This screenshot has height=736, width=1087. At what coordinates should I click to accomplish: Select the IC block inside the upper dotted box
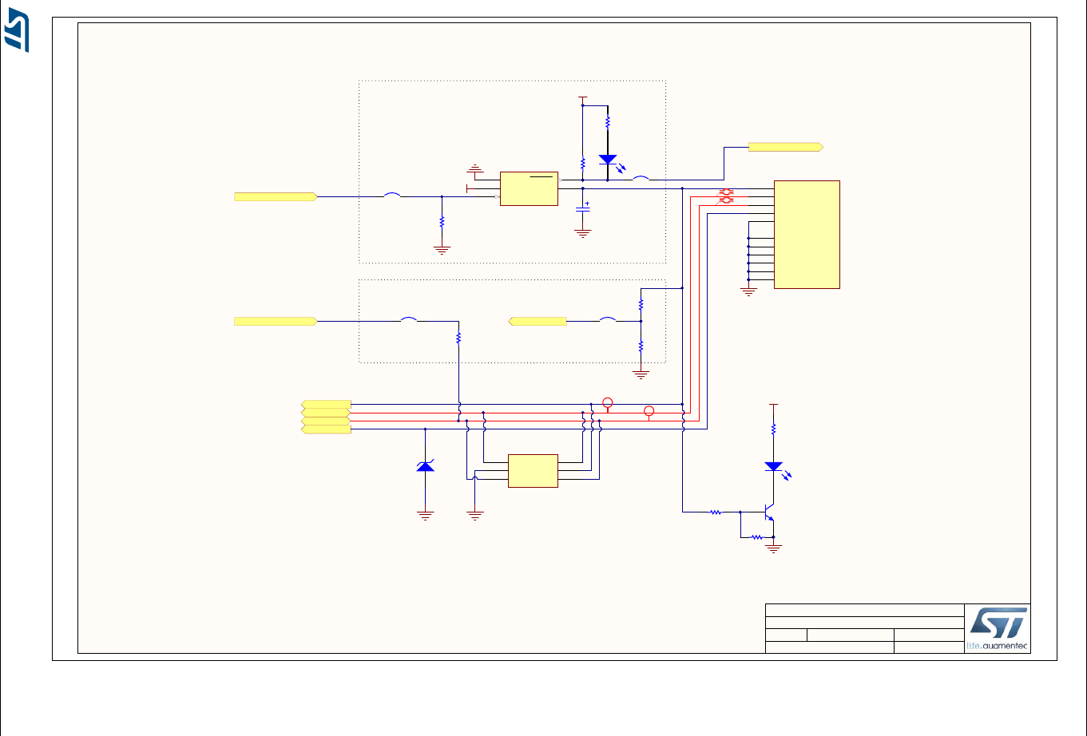point(529,188)
